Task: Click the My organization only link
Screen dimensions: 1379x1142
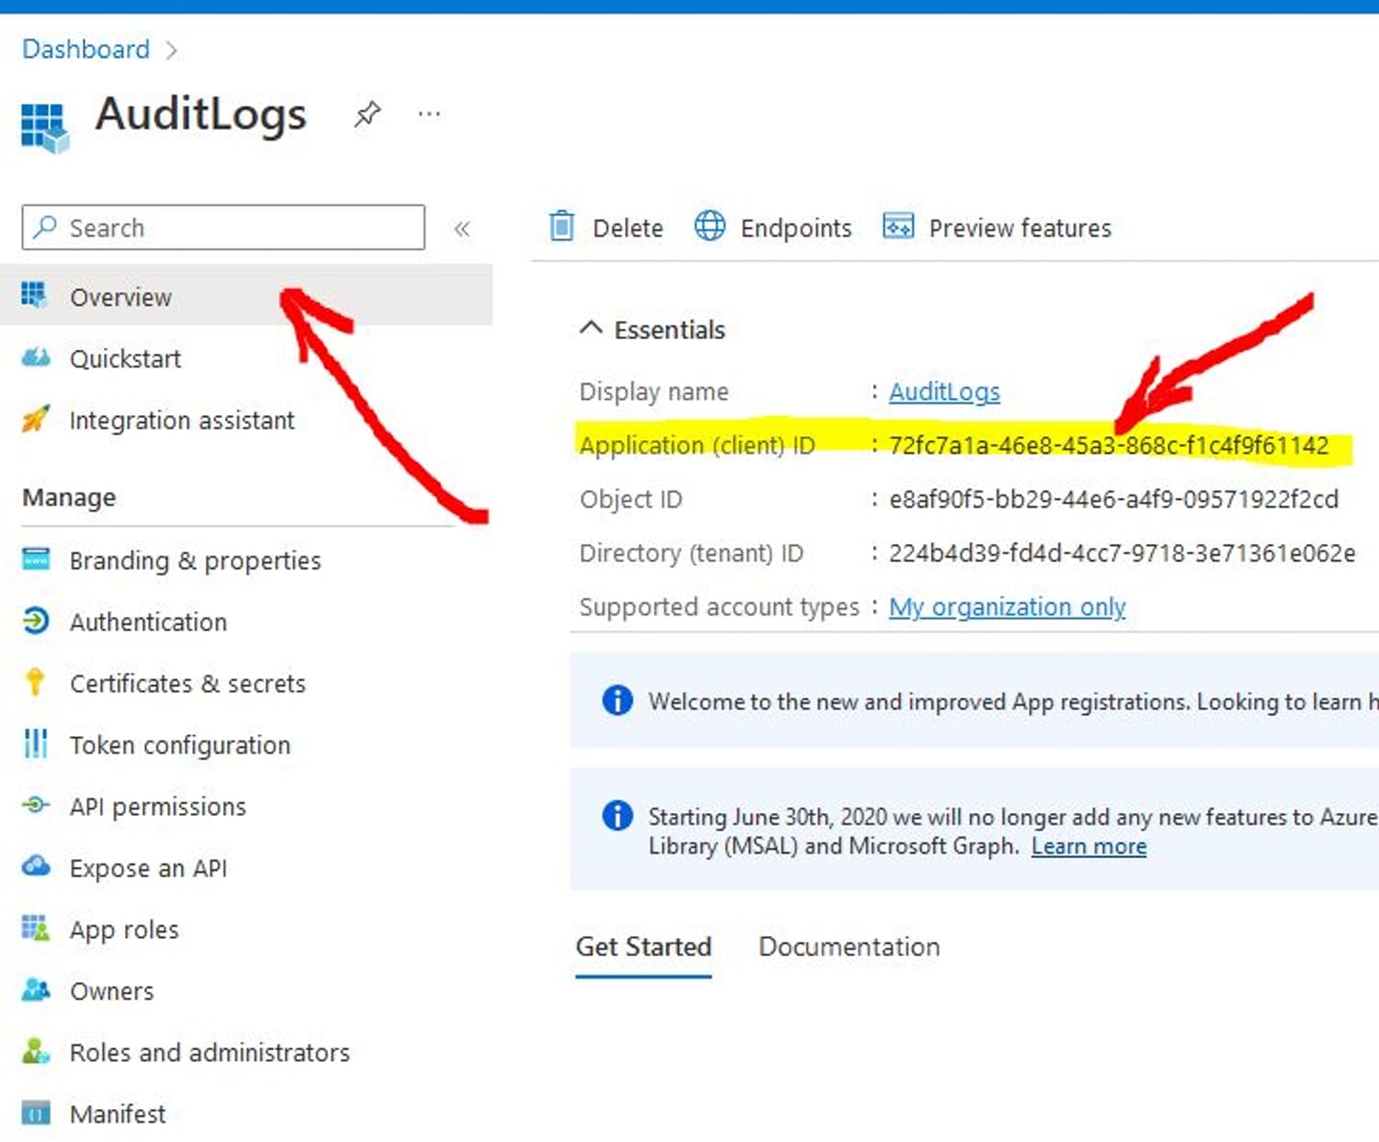Action: tap(1007, 606)
